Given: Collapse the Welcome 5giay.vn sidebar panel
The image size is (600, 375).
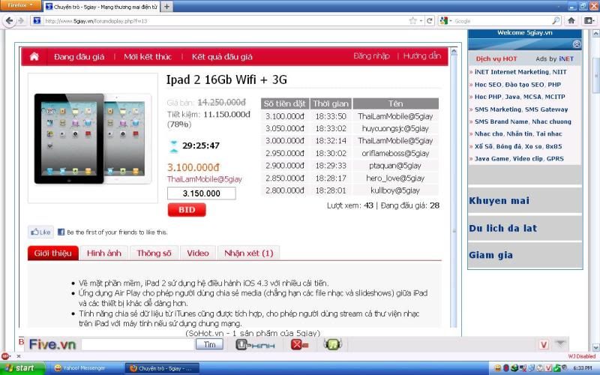Looking at the screenshot, I should [576, 44].
